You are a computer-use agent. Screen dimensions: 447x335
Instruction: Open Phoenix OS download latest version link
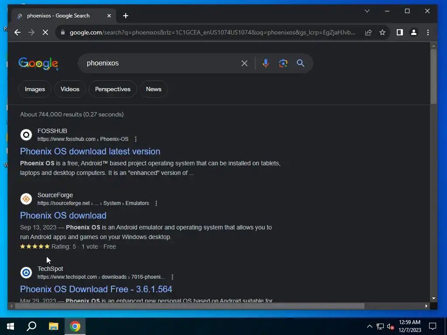90,151
